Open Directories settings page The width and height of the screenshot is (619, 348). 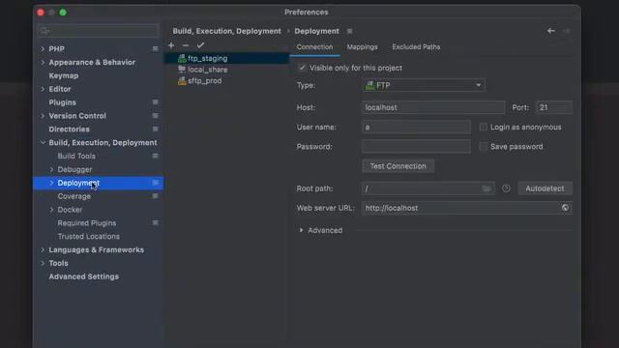[69, 130]
